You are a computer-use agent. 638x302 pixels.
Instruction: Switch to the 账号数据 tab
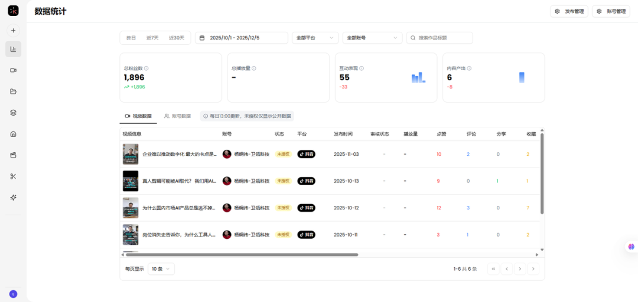[177, 116]
